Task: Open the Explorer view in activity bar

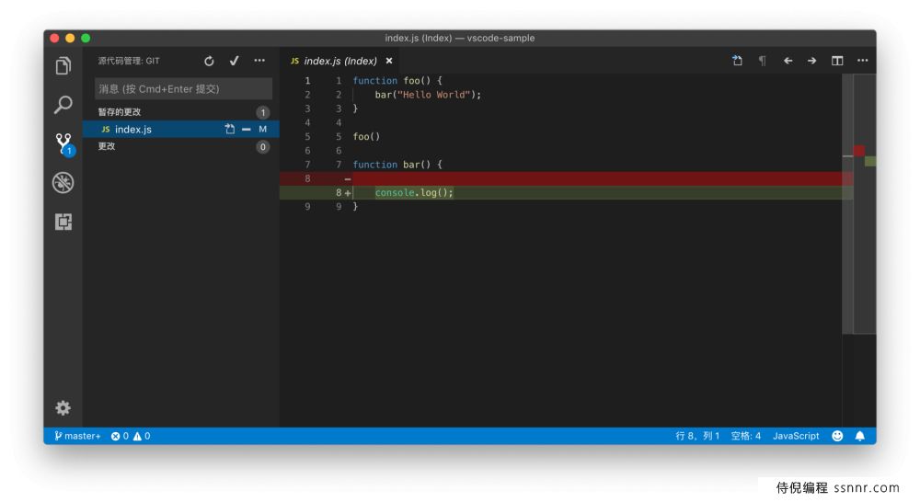Action: tap(63, 65)
